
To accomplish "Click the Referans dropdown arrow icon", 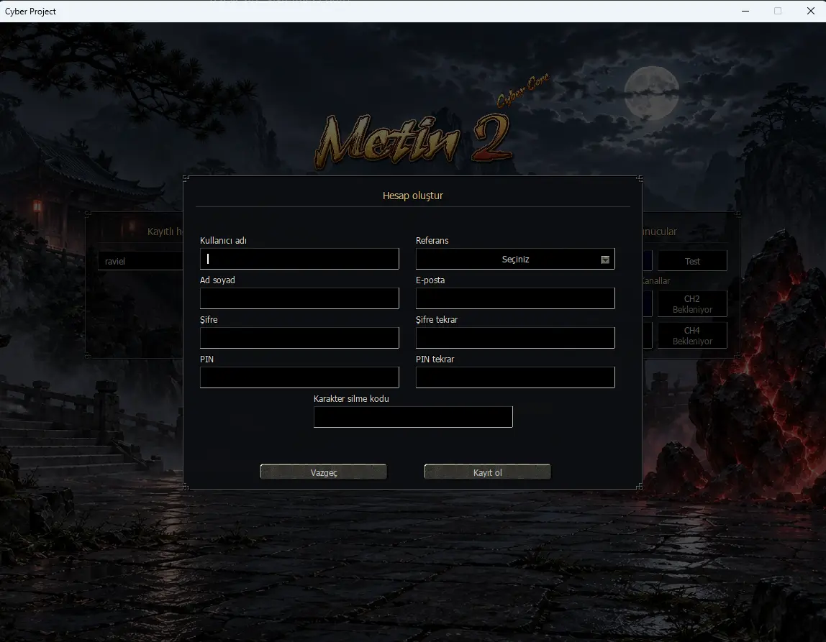I will tap(605, 260).
